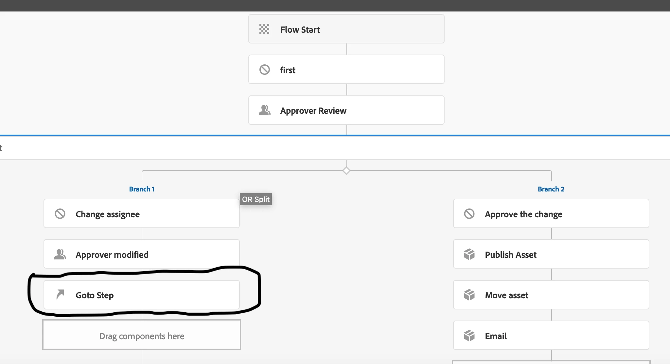Click the OR Split diamond connector
The image size is (670, 364).
click(346, 171)
